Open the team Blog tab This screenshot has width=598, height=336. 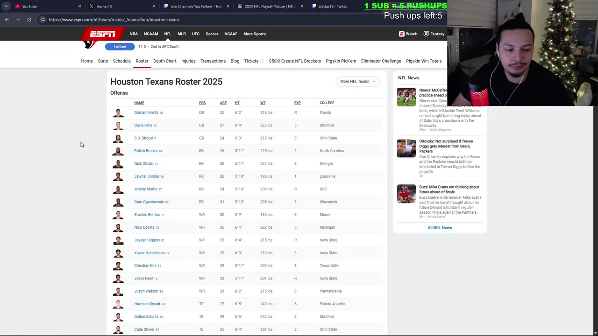click(235, 61)
